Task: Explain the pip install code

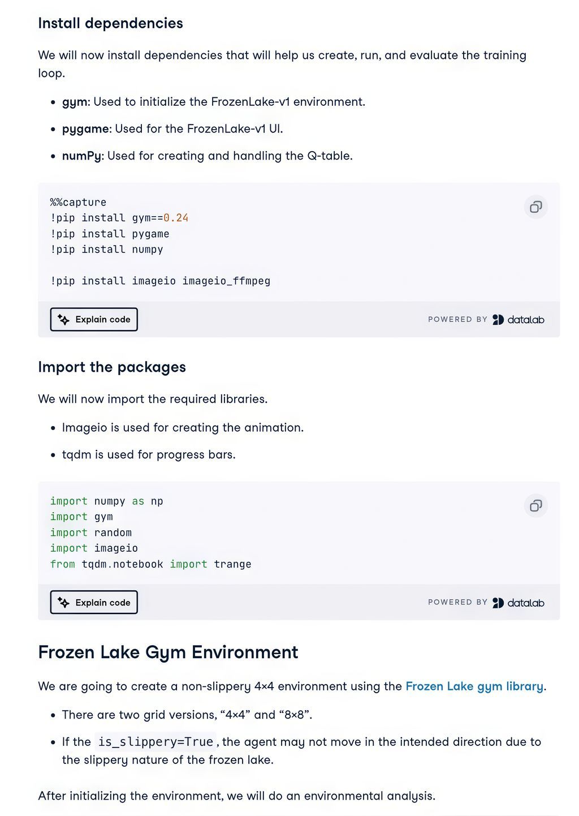Action: [x=94, y=320]
